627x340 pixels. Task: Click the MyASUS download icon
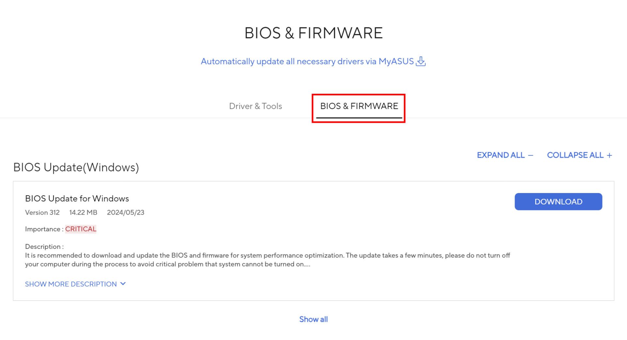(x=421, y=61)
